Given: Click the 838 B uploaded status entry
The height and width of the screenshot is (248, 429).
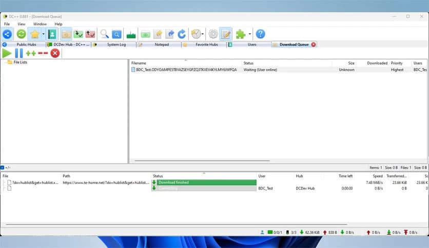Looking at the screenshot, I should pyautogui.click(x=330, y=233).
